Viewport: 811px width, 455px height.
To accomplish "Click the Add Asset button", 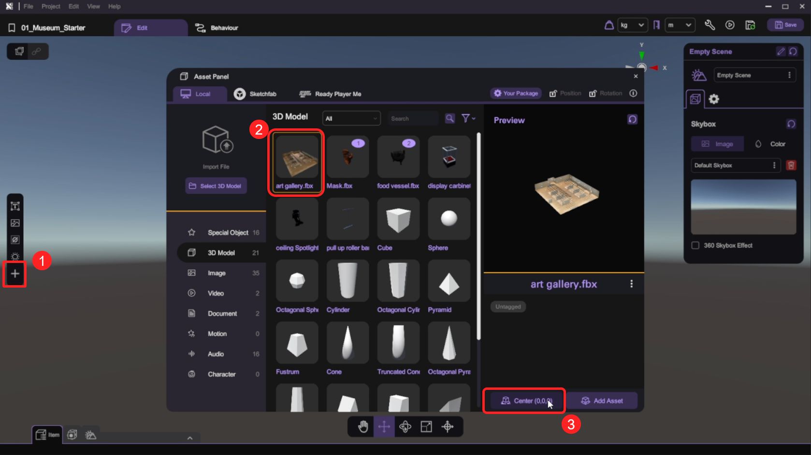I will [602, 401].
